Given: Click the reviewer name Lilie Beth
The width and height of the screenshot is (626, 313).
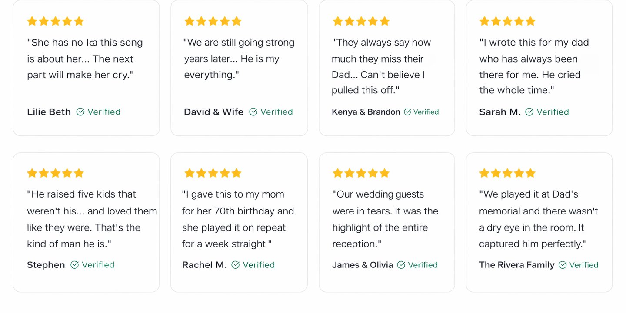Looking at the screenshot, I should pos(49,112).
